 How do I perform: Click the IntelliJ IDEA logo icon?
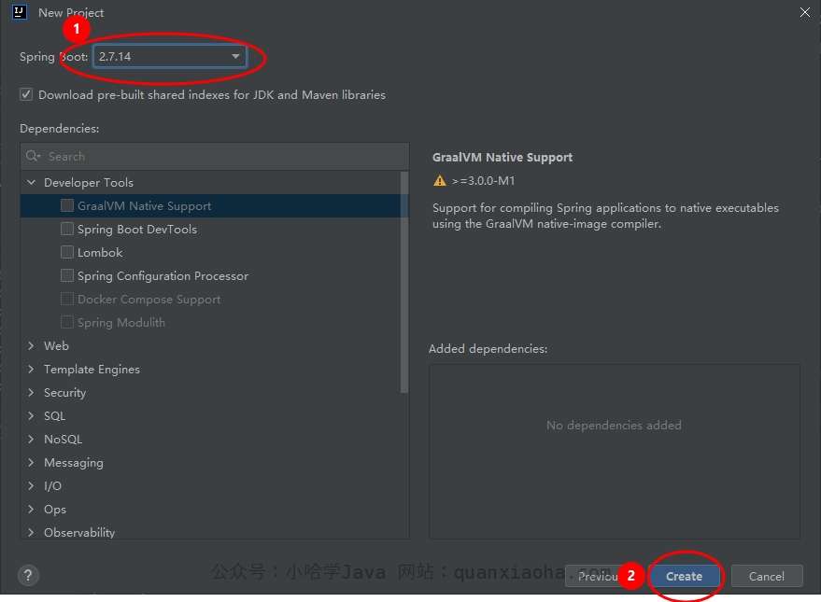click(20, 12)
